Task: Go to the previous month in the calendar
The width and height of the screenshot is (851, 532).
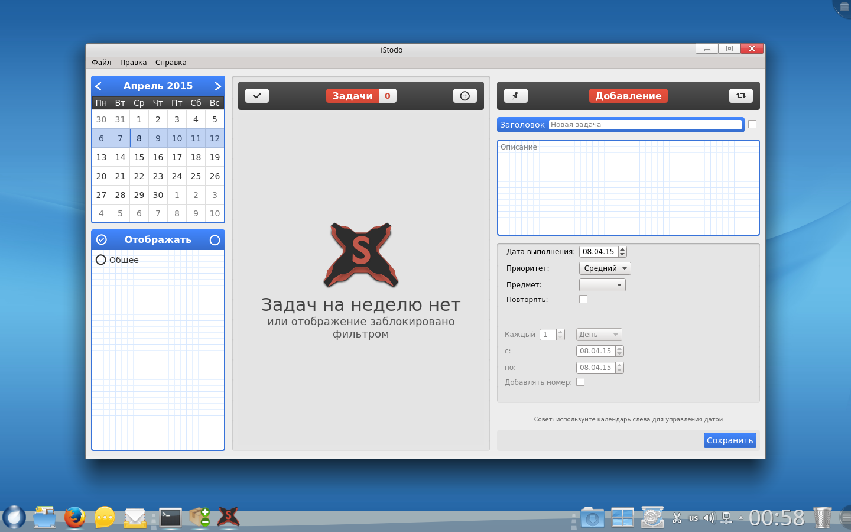Action: coord(99,86)
